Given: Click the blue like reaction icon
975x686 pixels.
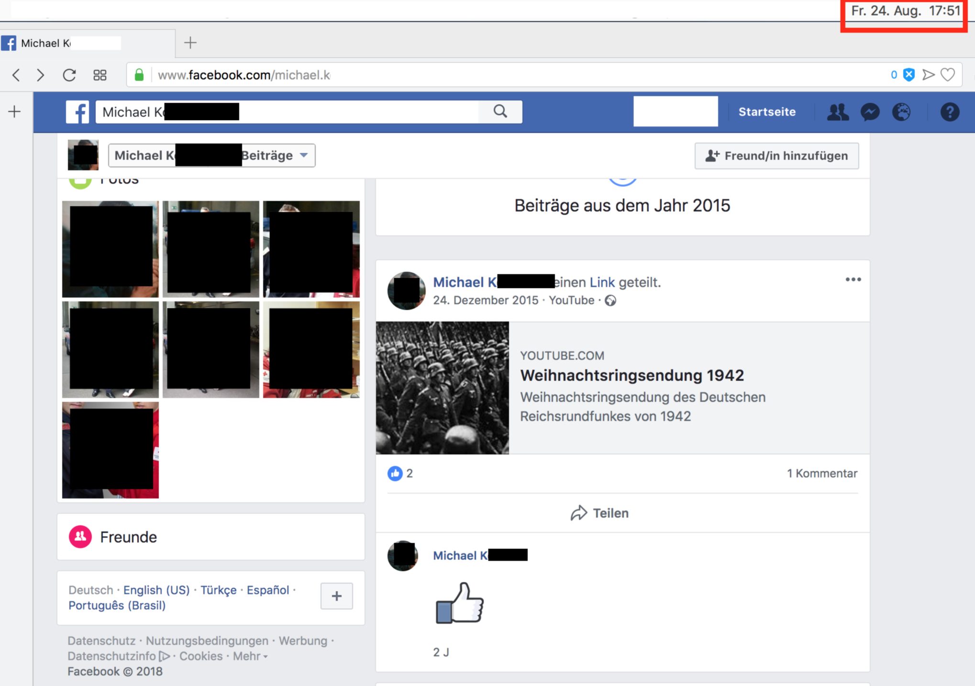Looking at the screenshot, I should [395, 474].
